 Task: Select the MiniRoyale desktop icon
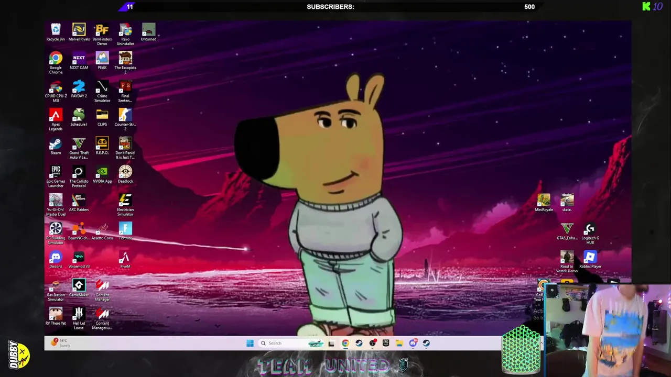click(544, 202)
